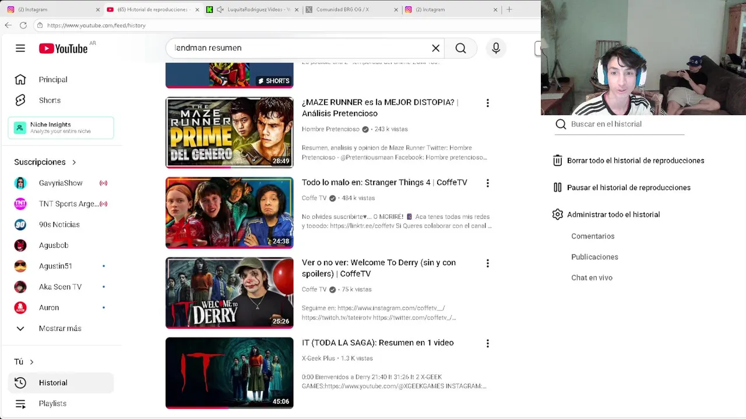Open options menu for Welcome To Derry video
The height and width of the screenshot is (419, 746).
(x=488, y=263)
